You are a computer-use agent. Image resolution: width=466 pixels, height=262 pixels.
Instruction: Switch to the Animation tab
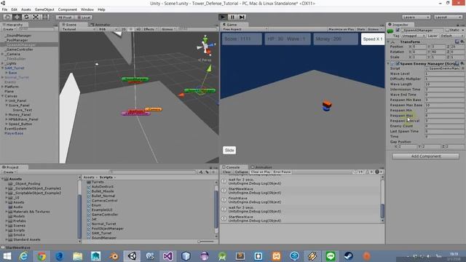261,167
